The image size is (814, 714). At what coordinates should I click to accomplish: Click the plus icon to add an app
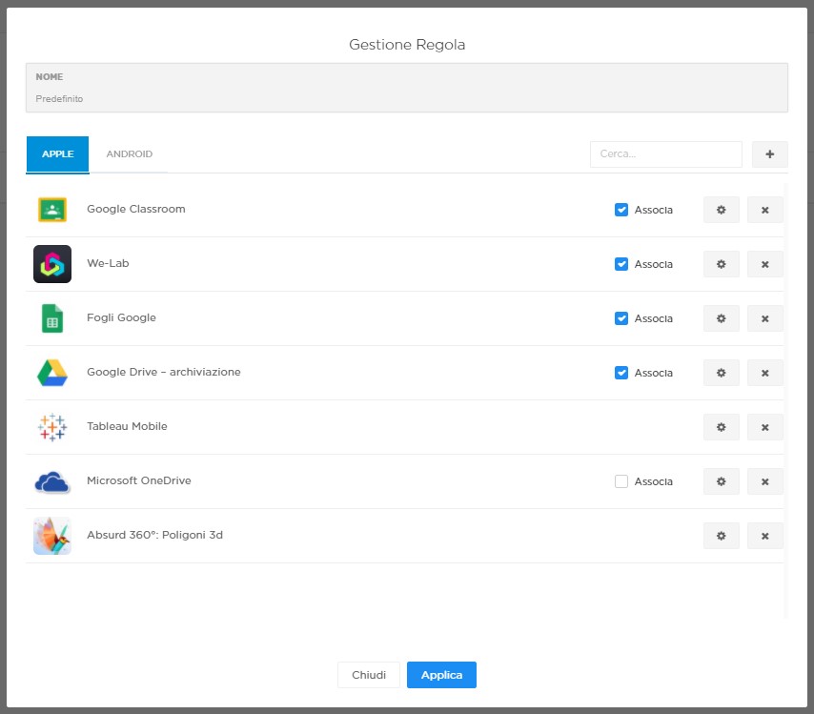click(769, 154)
